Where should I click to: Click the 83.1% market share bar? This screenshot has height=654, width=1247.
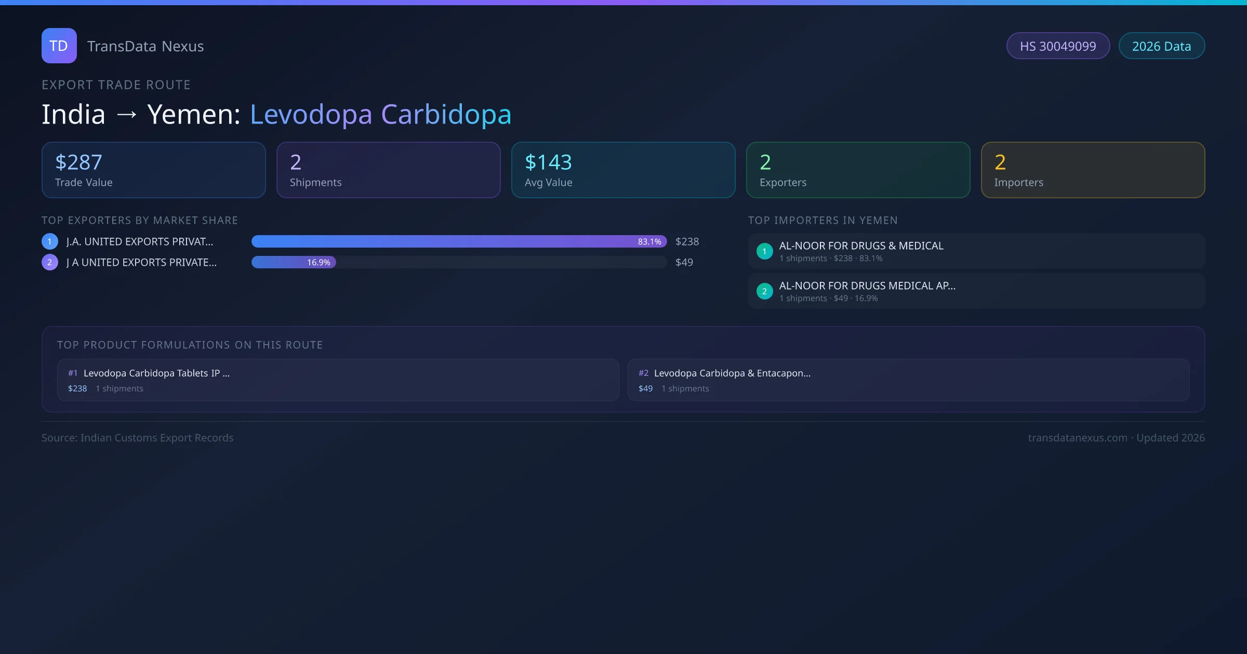[459, 241]
